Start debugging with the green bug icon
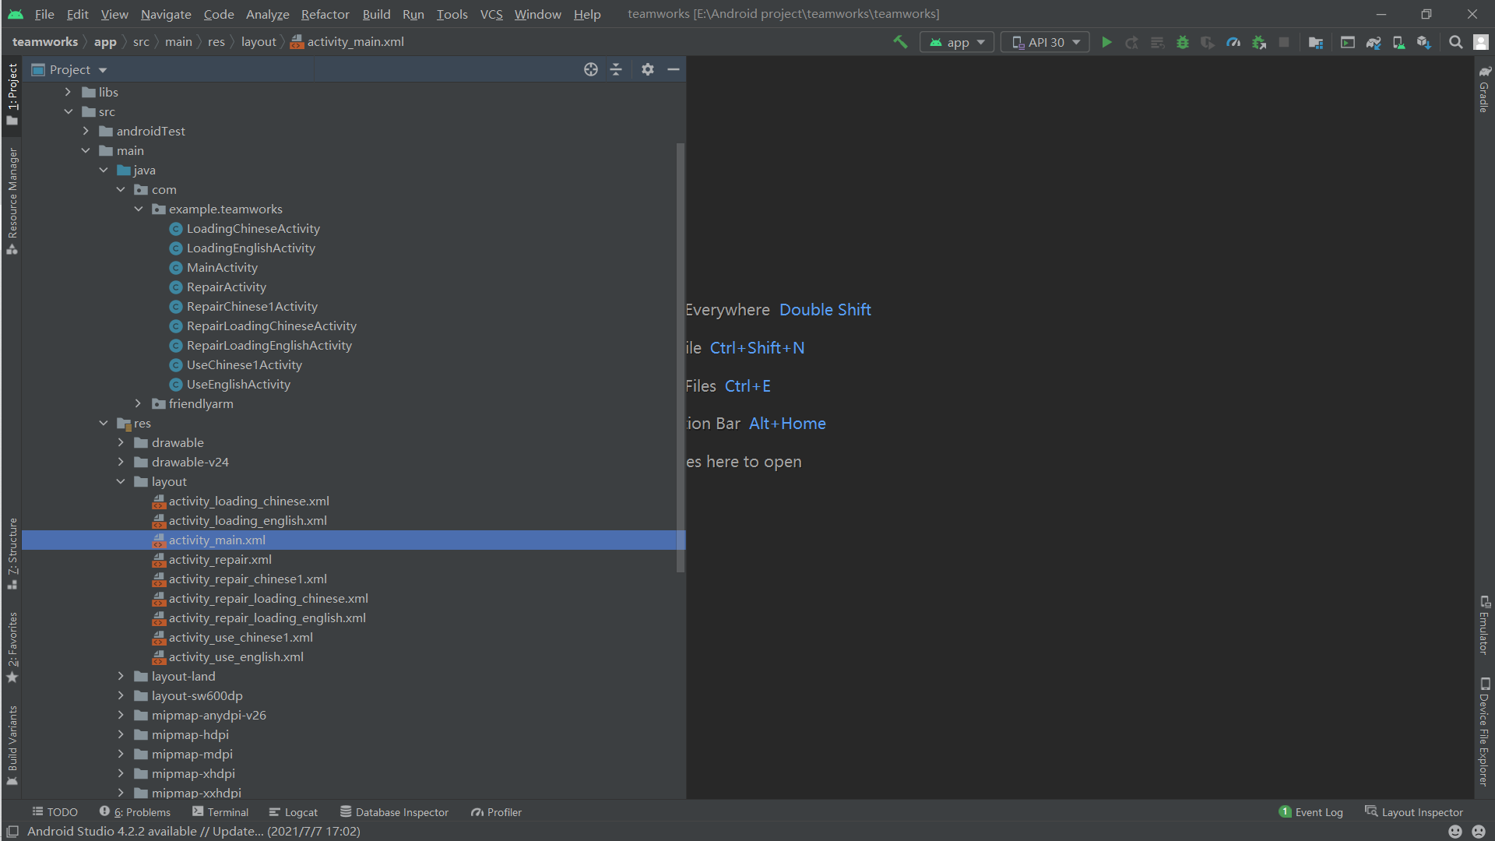This screenshot has height=841, width=1495. (x=1182, y=42)
